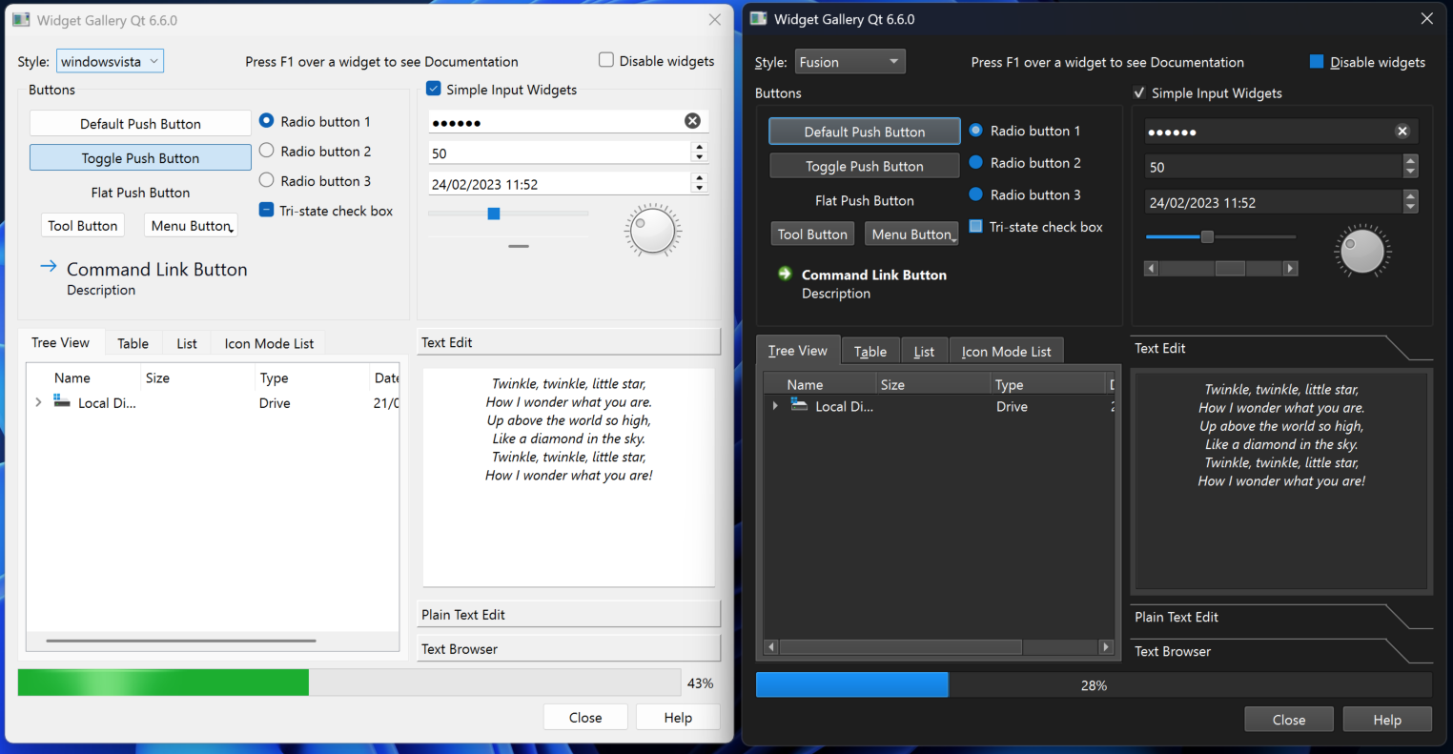The image size is (1453, 754).
Task: Enable Disable widgets in the Fusion window
Action: tap(1315, 62)
